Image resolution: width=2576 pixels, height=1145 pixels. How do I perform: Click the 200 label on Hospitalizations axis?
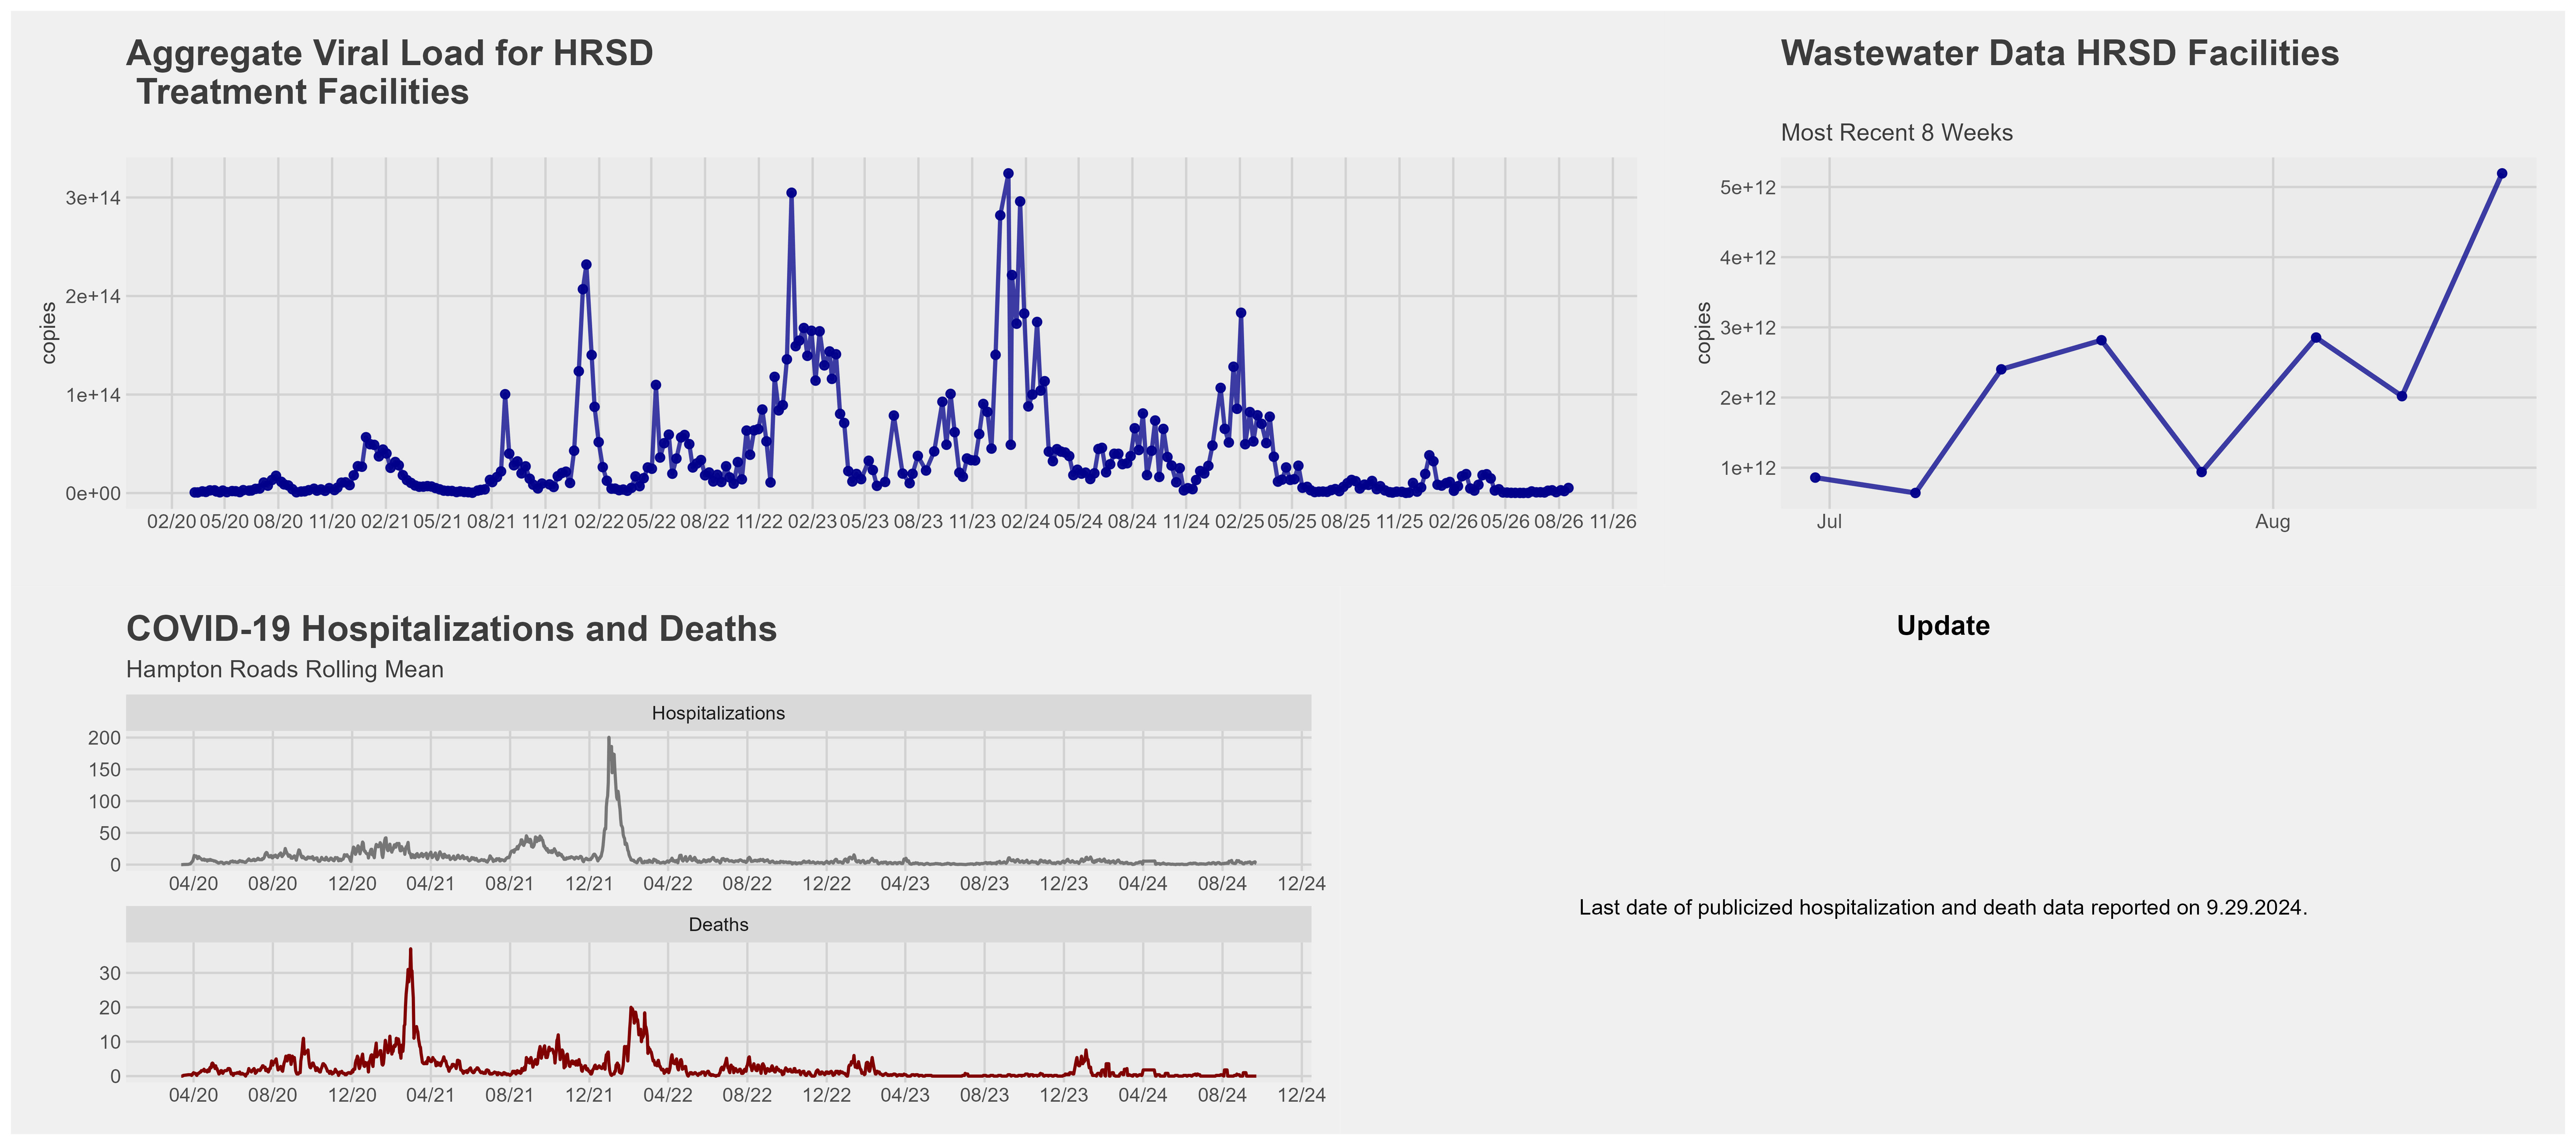point(104,738)
